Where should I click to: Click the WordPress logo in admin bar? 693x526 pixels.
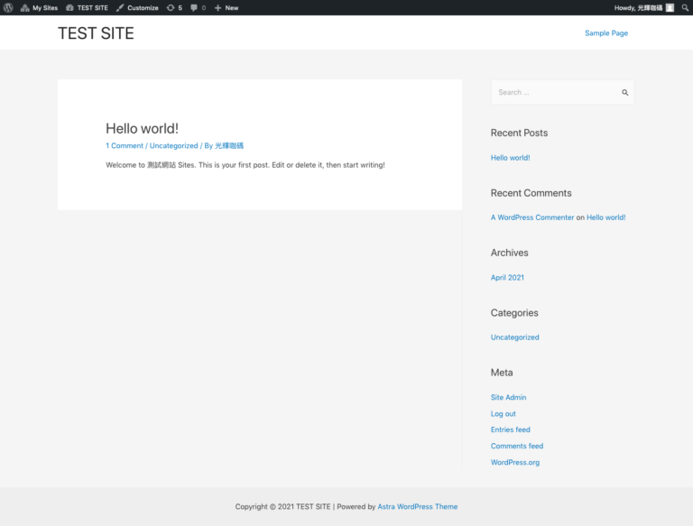tap(8, 7)
